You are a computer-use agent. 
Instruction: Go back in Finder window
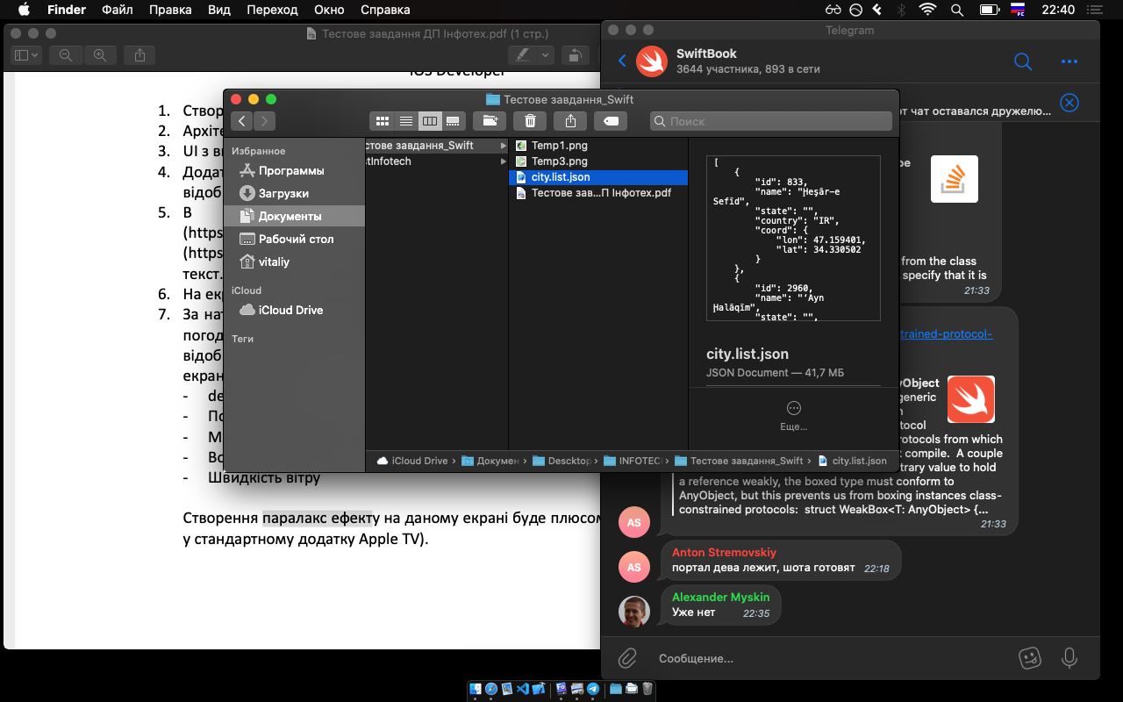pos(242,121)
